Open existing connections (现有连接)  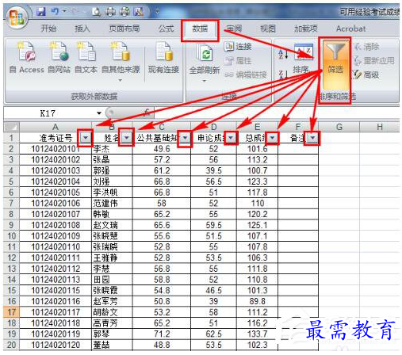[x=163, y=58]
